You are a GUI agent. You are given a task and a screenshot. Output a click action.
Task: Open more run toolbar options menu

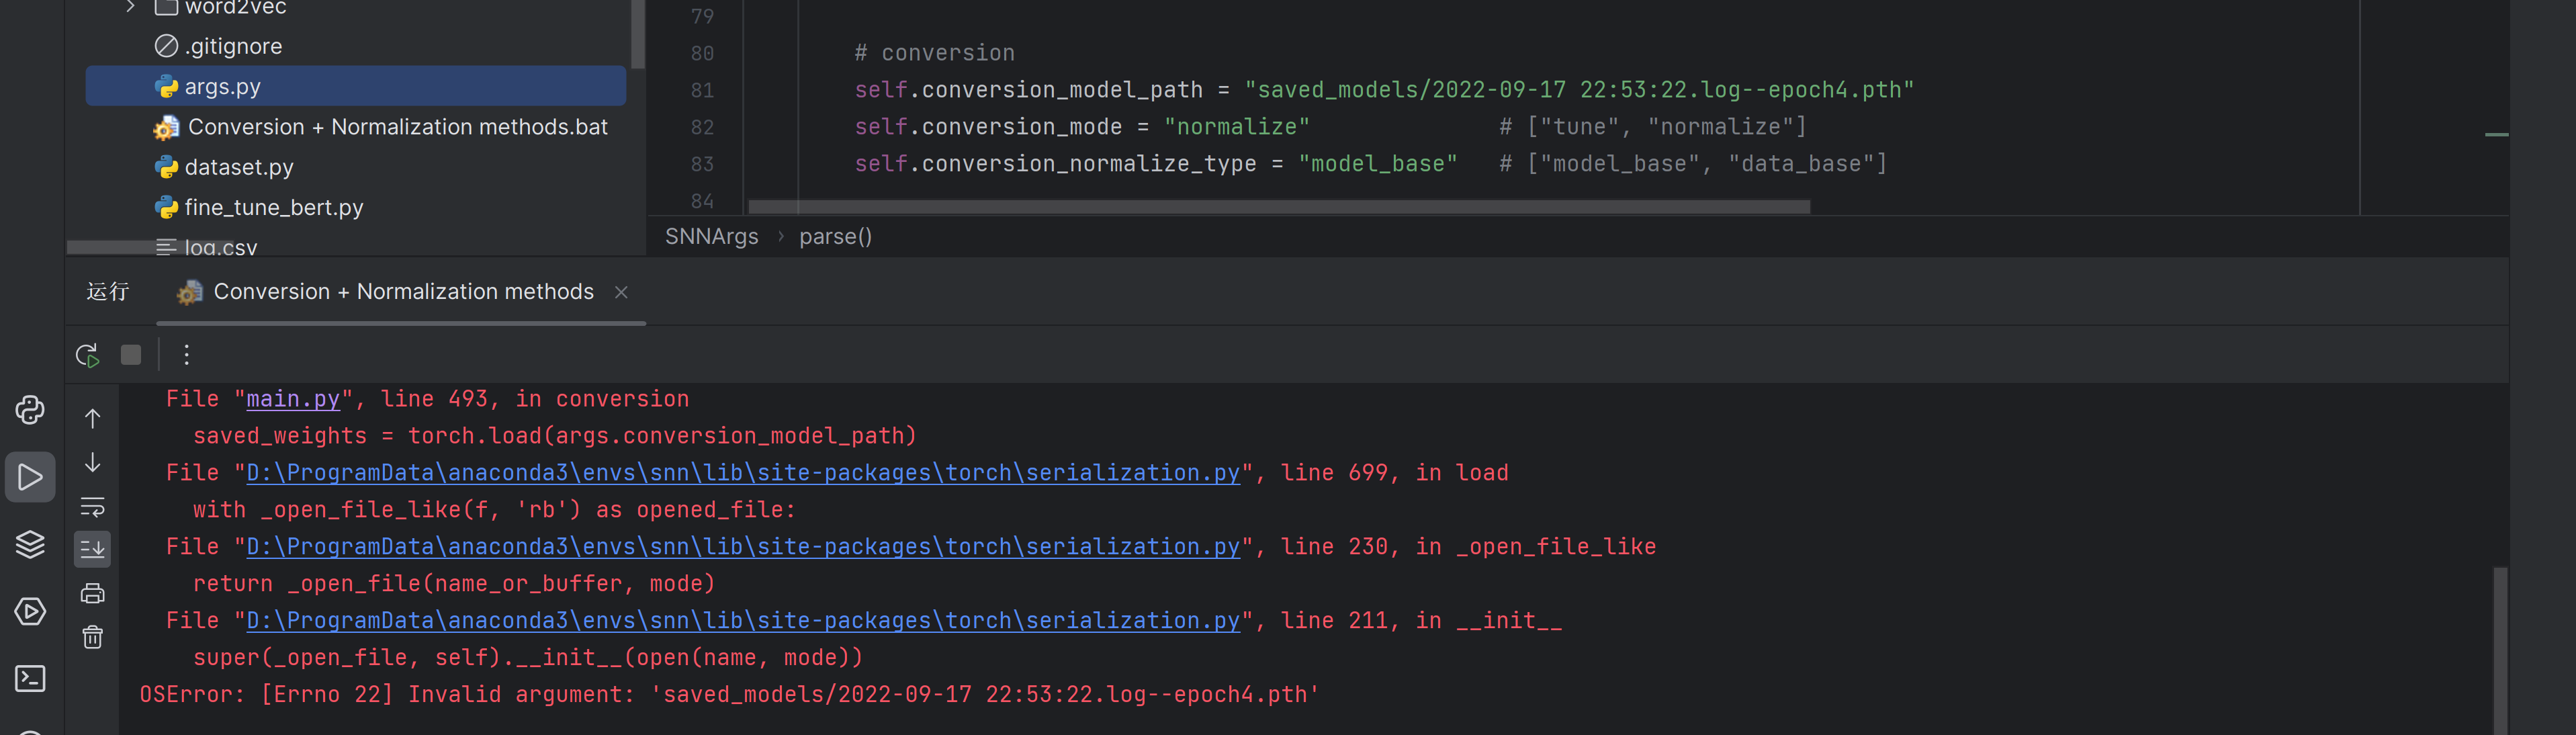click(186, 355)
